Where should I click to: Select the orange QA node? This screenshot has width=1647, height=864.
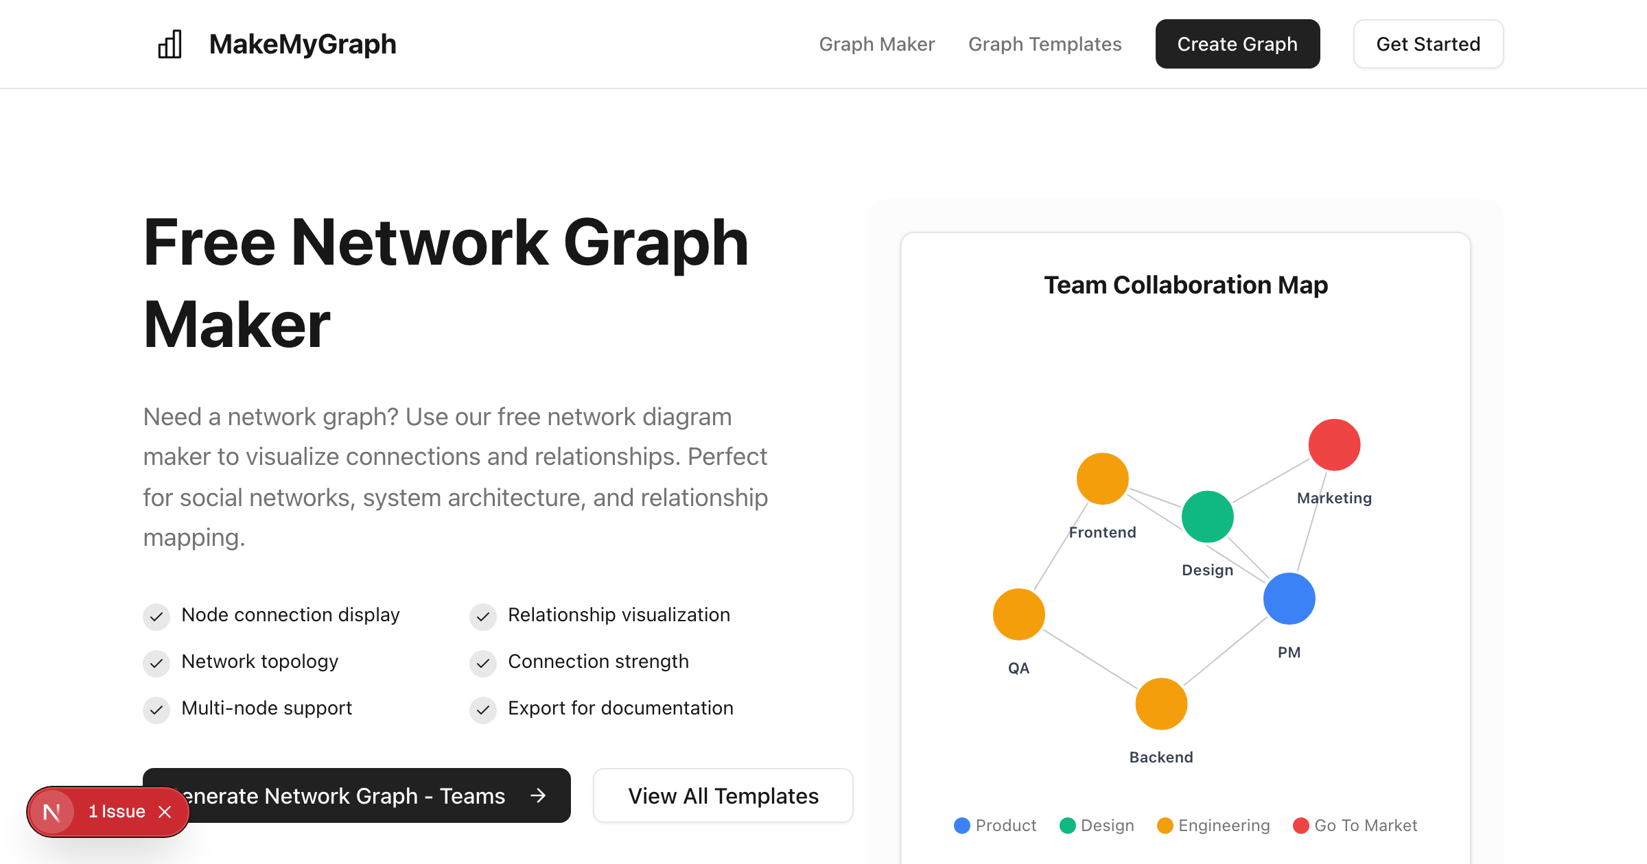(x=1019, y=614)
